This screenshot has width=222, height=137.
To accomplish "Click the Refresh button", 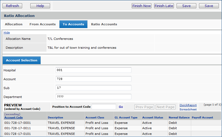I will [x=12, y=6].
